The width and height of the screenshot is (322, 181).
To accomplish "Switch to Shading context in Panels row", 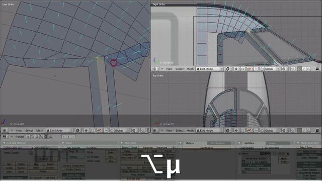I will click(37, 137).
